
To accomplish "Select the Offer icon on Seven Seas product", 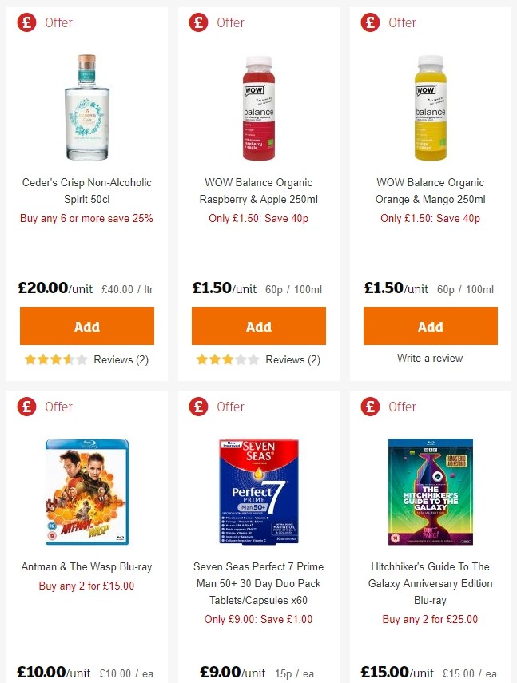I will click(198, 407).
